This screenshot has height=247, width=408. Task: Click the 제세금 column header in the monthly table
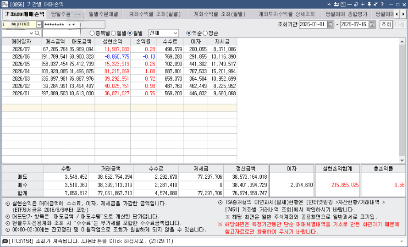tap(222, 42)
